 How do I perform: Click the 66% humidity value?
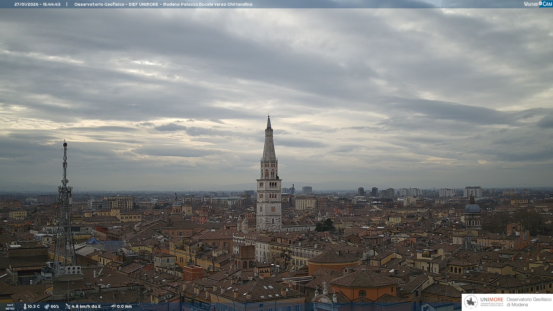tap(55, 306)
